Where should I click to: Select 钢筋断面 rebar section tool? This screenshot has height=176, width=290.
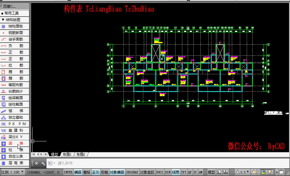15,33
